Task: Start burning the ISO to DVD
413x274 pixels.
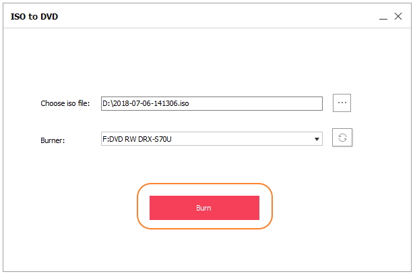Action: point(204,208)
